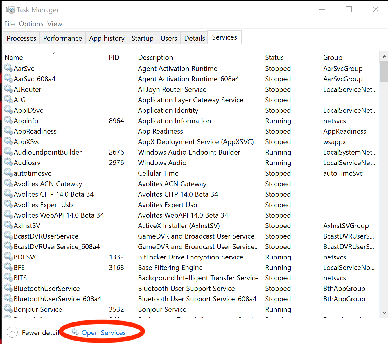Sort services by Group column
388x344 pixels.
click(x=350, y=57)
